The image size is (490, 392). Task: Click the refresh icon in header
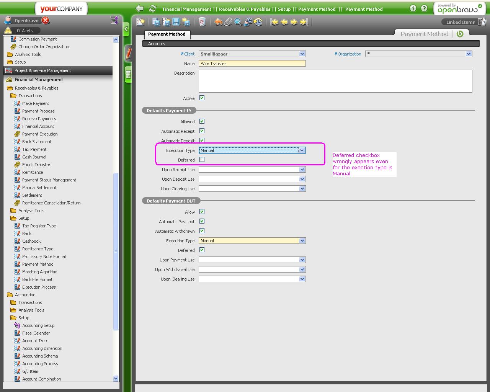pos(152,8)
